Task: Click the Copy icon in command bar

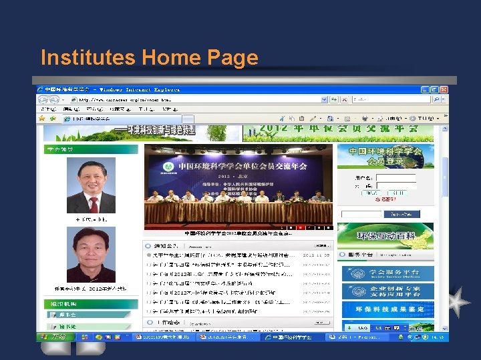Action: 291,118
